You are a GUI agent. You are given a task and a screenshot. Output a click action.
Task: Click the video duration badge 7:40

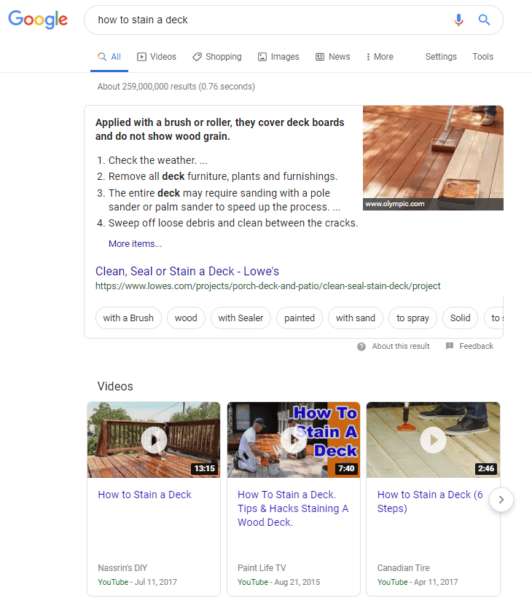pos(346,468)
